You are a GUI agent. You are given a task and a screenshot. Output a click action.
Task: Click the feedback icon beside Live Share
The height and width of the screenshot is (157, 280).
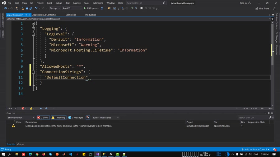tap(275, 8)
